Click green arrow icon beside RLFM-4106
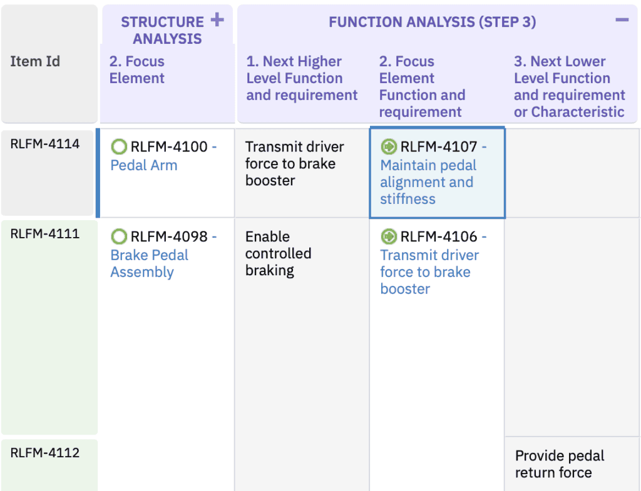 click(x=389, y=236)
